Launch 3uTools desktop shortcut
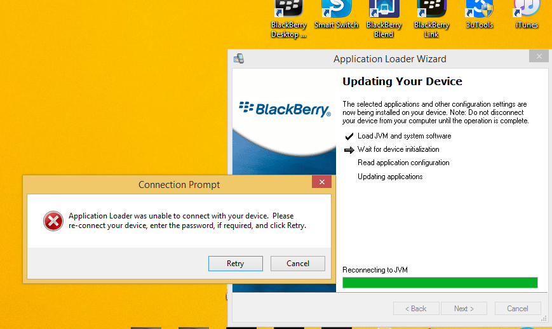The width and height of the screenshot is (552, 329). pos(479,9)
